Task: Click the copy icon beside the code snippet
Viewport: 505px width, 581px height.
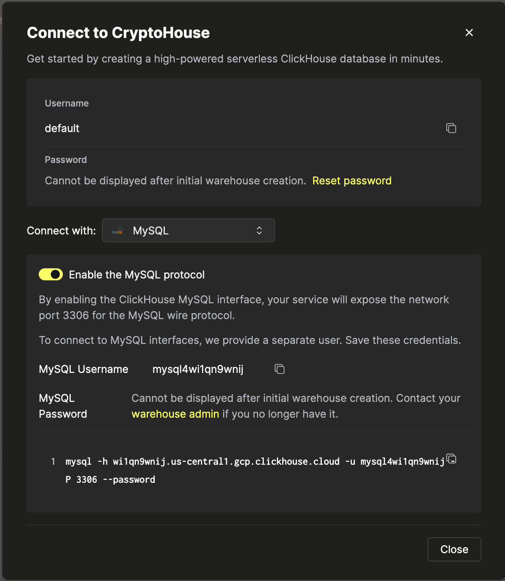Action: click(x=451, y=459)
